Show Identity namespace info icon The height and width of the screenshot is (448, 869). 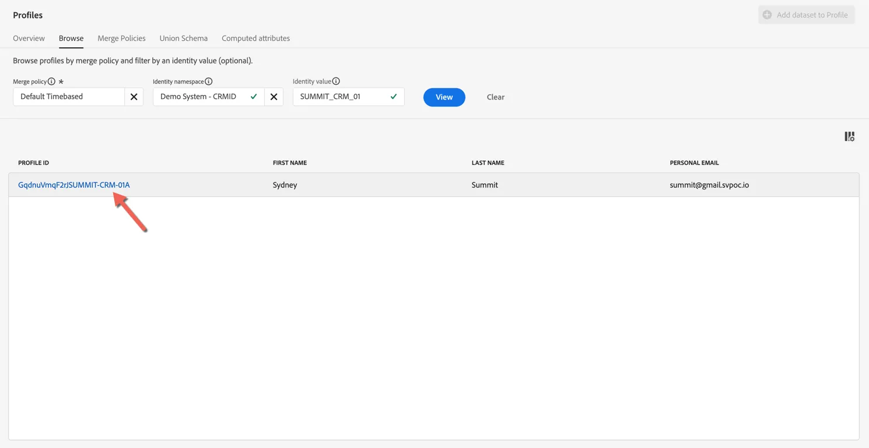click(209, 82)
